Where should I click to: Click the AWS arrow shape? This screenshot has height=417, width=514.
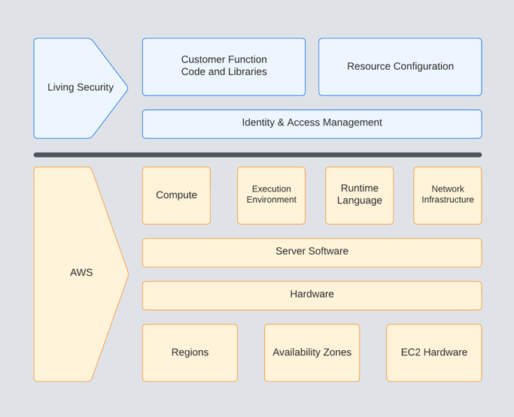81,274
